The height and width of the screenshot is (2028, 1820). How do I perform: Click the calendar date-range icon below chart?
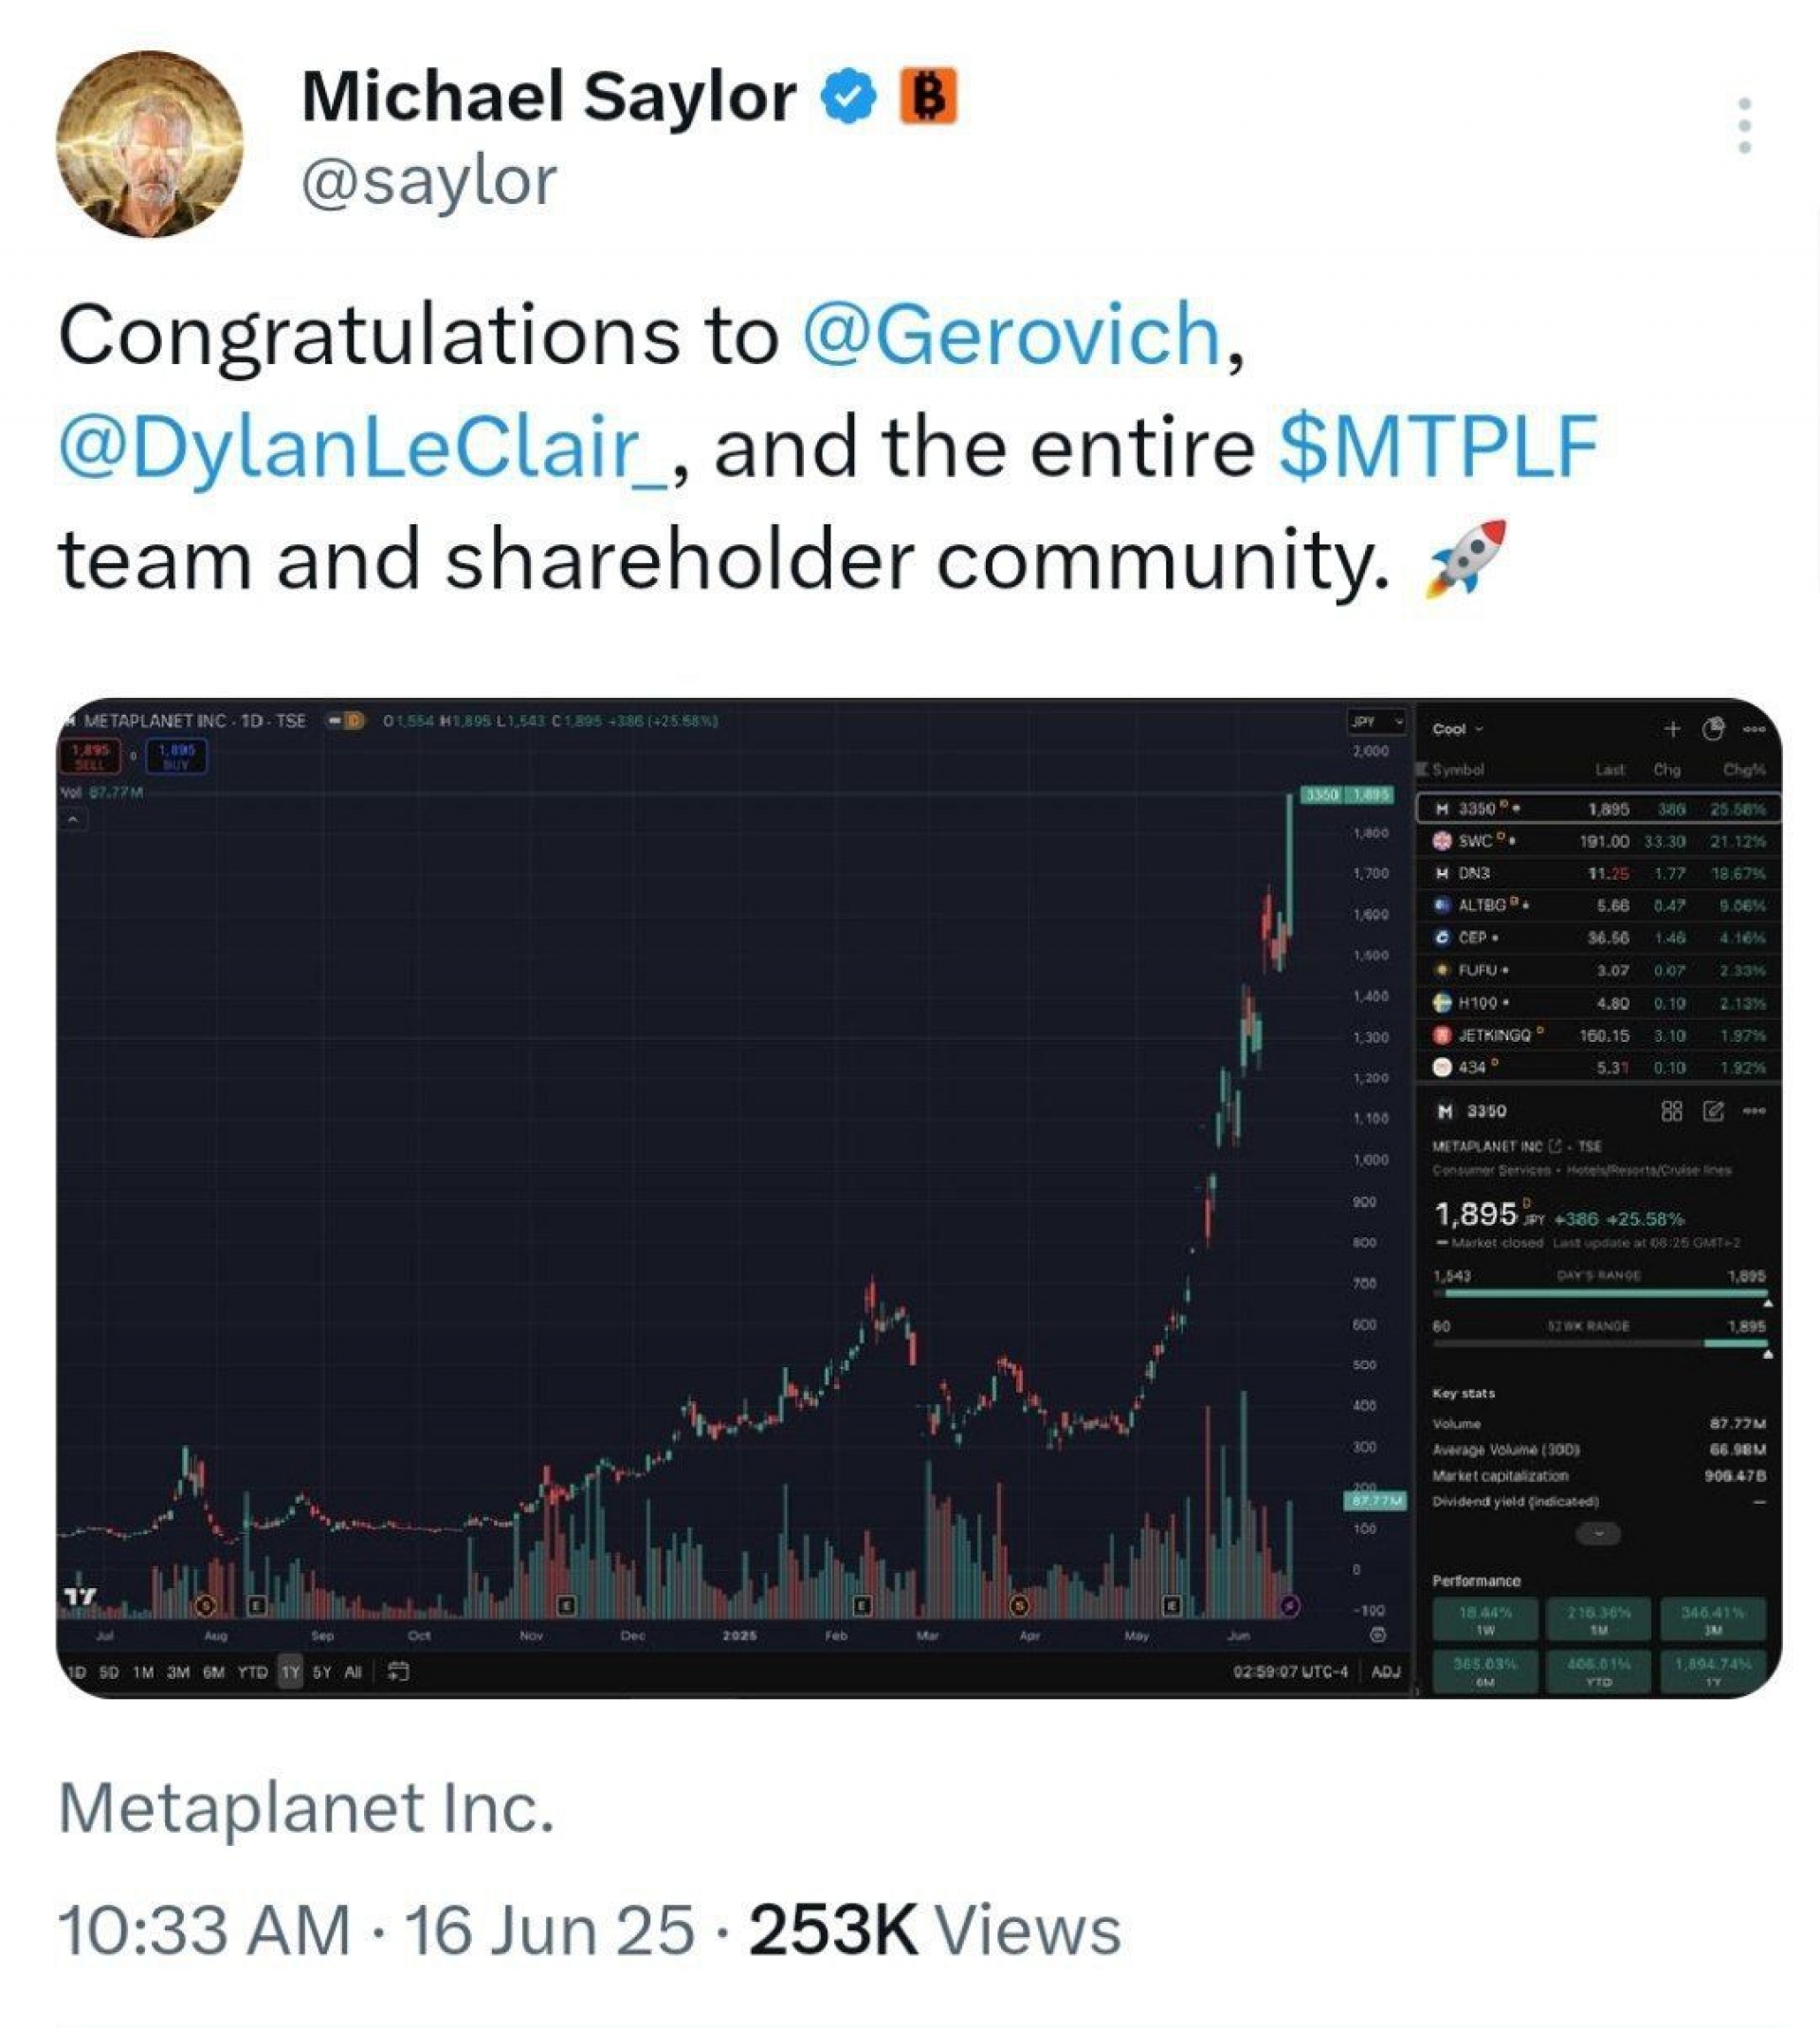point(398,1671)
